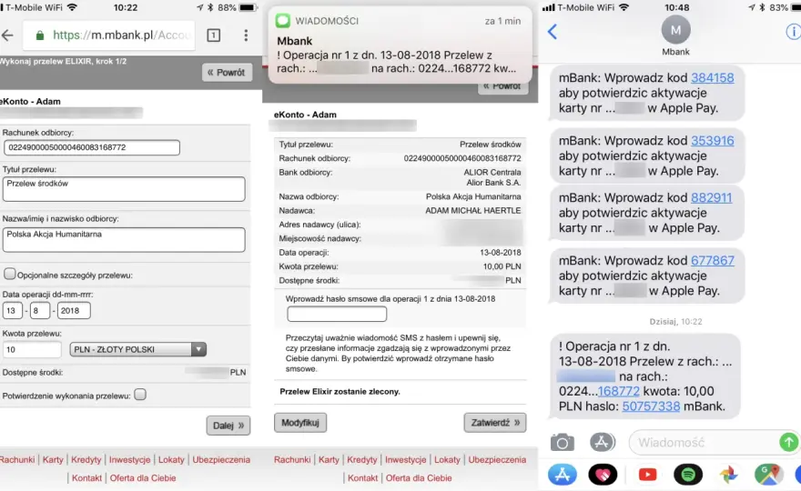Click the Modyfikuj button

300,423
